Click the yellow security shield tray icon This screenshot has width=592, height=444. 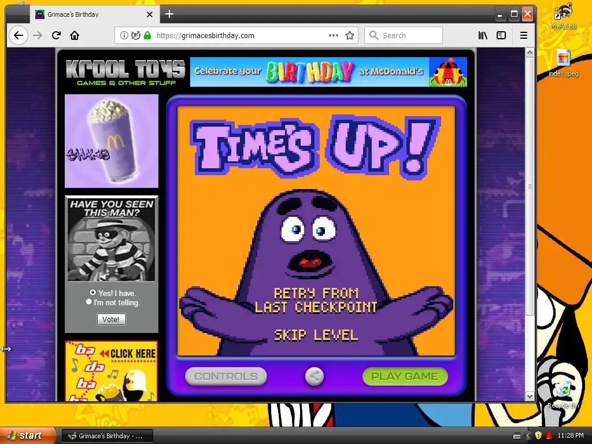(538, 436)
